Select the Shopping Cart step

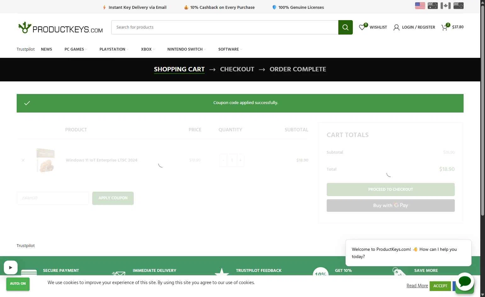(179, 69)
